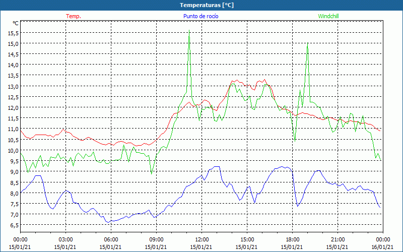Click the 'Temperaturas [°C]' chart title
The height and width of the screenshot is (252, 403).
click(207, 5)
